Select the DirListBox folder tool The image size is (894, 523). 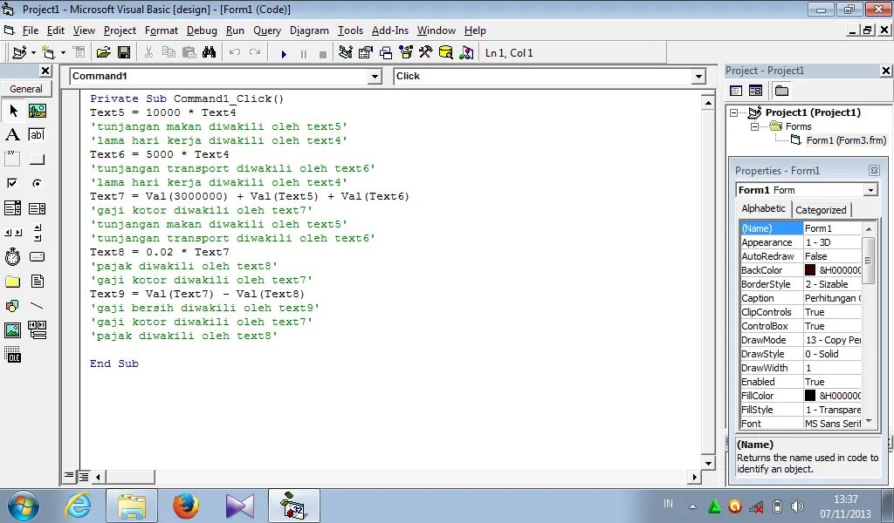click(x=12, y=282)
